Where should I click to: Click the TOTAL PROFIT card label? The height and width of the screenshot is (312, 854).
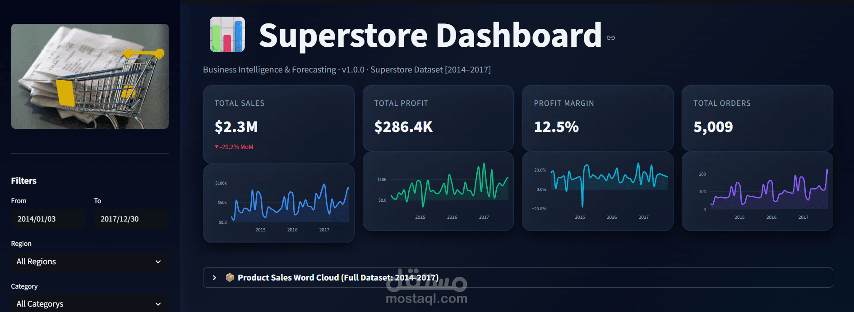pos(401,103)
